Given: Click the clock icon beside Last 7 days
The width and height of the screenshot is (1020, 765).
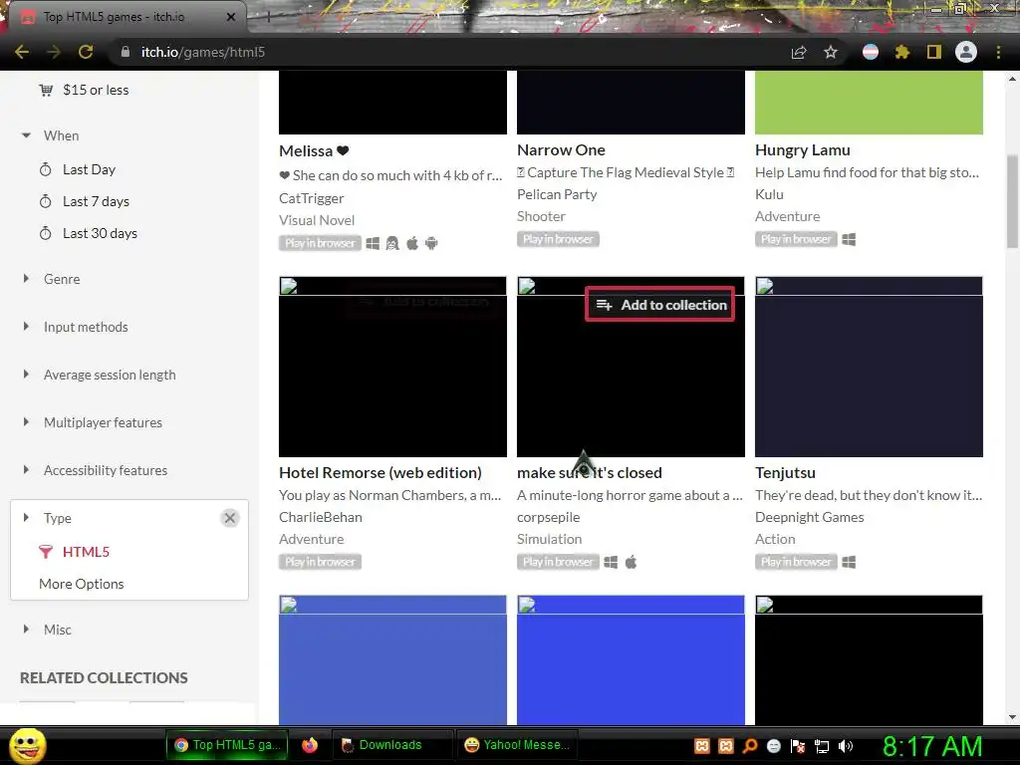Looking at the screenshot, I should [x=46, y=201].
